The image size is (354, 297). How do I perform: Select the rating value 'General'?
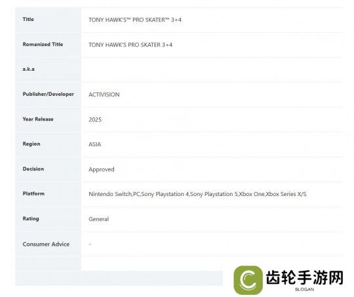(98, 219)
